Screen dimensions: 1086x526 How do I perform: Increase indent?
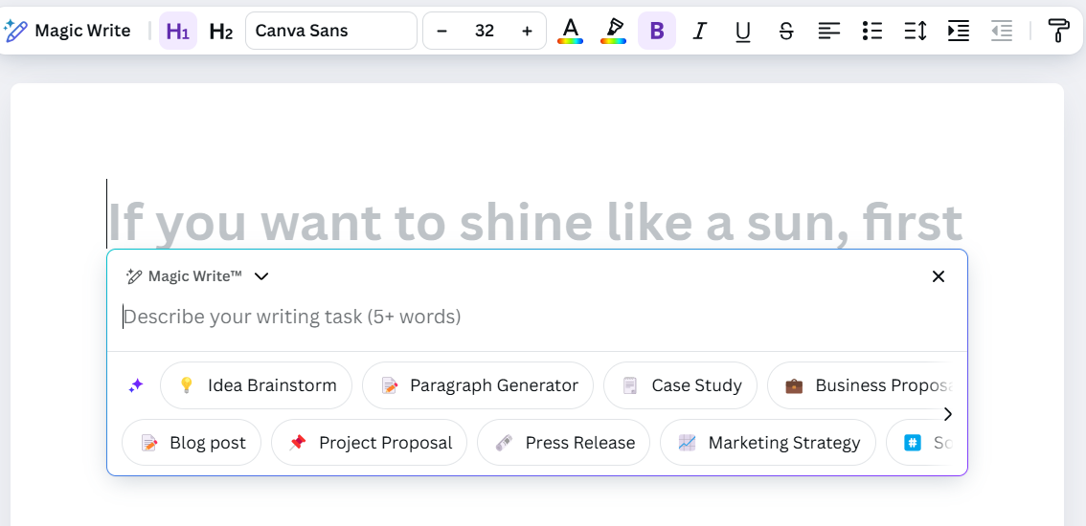click(x=959, y=31)
